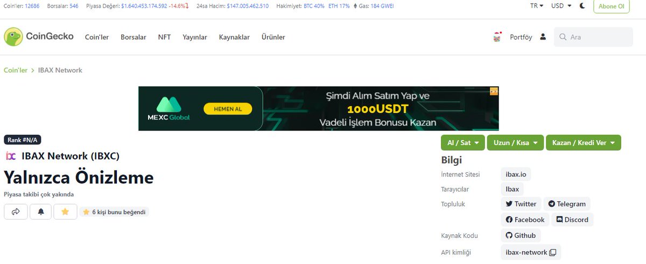Screen dimensions: 646x264
Task: Click 24h volume $147.005.462.510
Action: (248, 6)
